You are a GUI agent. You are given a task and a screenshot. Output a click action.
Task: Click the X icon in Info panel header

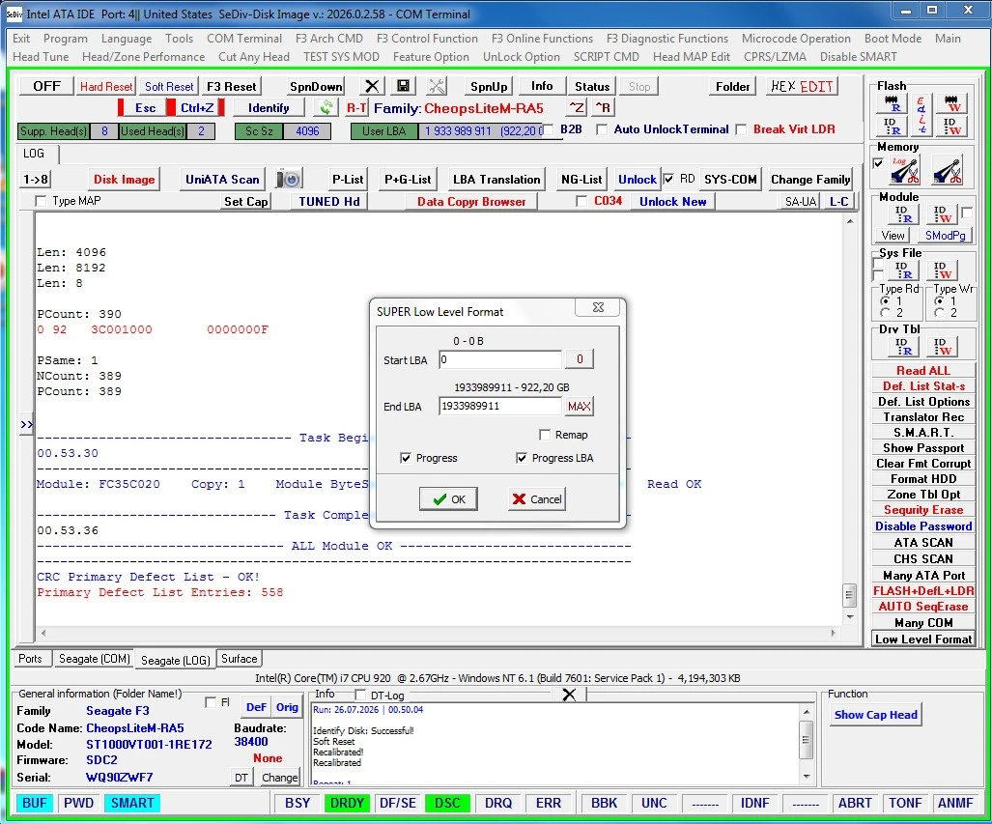click(x=569, y=695)
